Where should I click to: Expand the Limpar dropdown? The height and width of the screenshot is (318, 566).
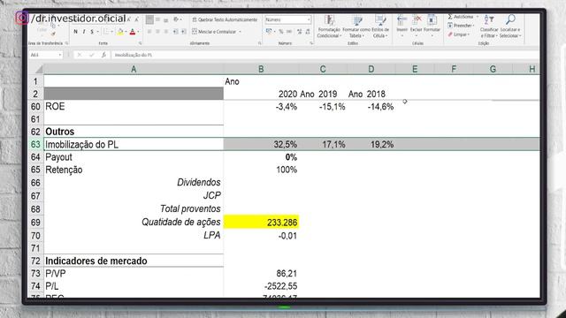click(469, 34)
